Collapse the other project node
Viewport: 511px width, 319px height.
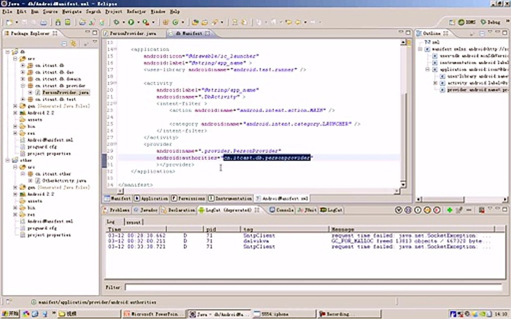click(7, 160)
